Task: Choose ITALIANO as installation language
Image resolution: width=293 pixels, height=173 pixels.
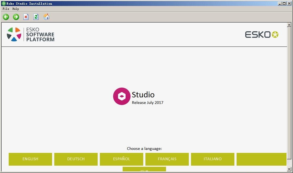Action: [213, 159]
